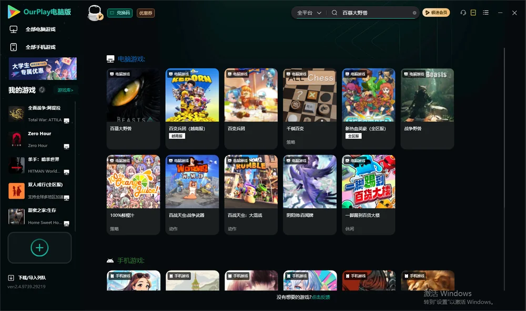526x311 pixels.
Task: Click the PC icon beside Zero Hour
Action: (x=66, y=147)
